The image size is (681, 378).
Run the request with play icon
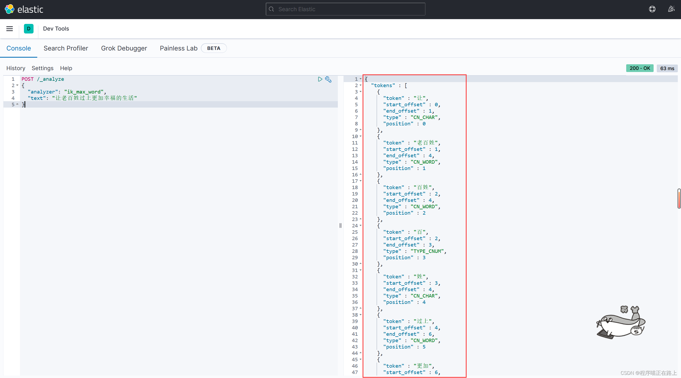coord(320,79)
